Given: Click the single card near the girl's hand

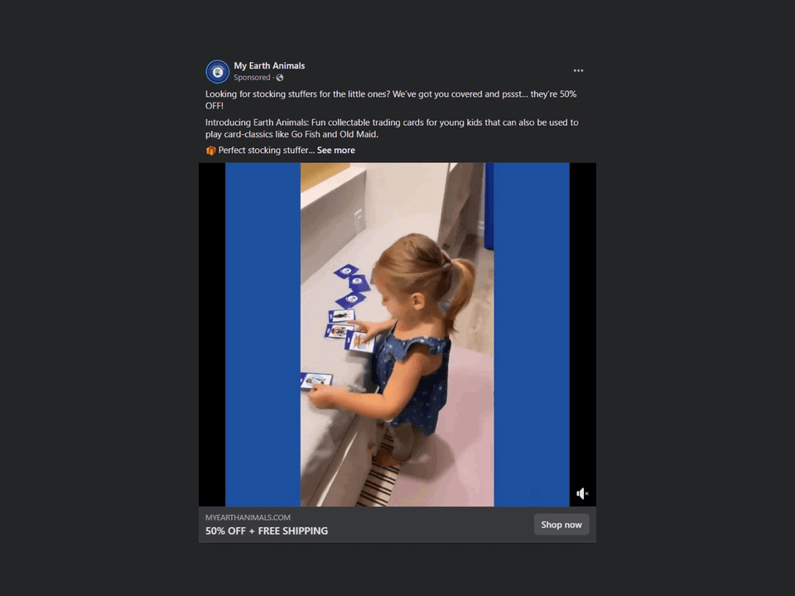Looking at the screenshot, I should tap(316, 380).
